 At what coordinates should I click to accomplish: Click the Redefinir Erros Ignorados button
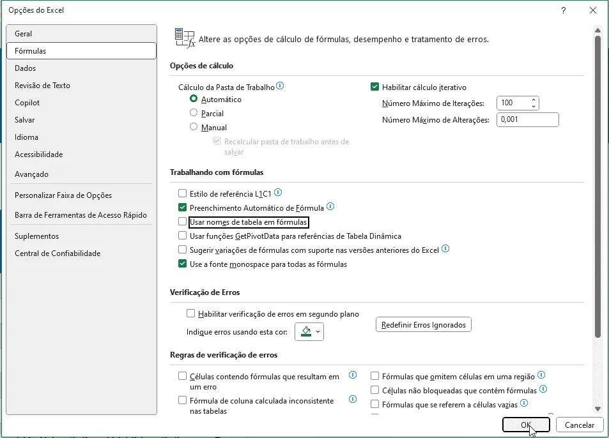[x=424, y=325]
